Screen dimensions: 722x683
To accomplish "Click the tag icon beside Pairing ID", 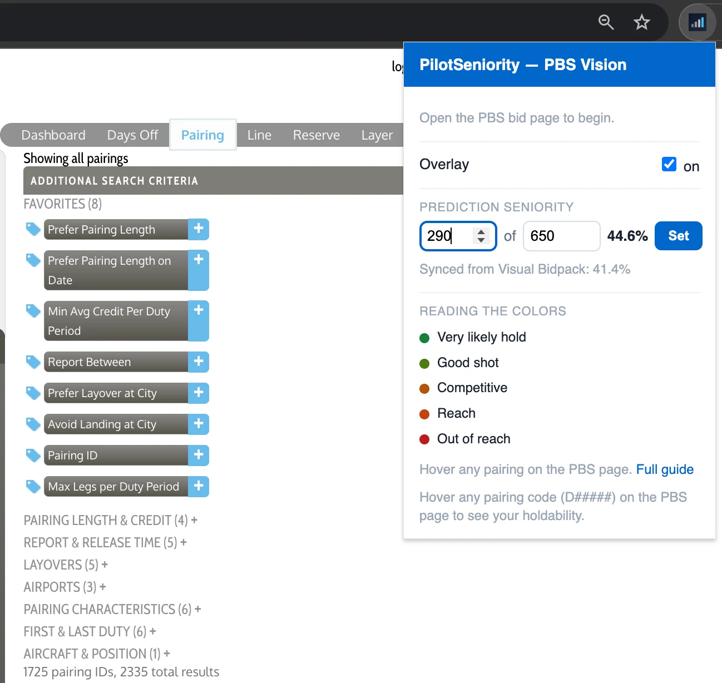I will (x=33, y=455).
